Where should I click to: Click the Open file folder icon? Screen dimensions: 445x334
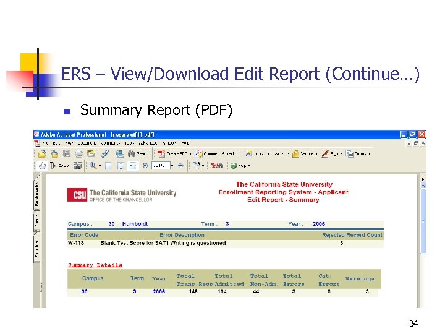pyautogui.click(x=42, y=153)
